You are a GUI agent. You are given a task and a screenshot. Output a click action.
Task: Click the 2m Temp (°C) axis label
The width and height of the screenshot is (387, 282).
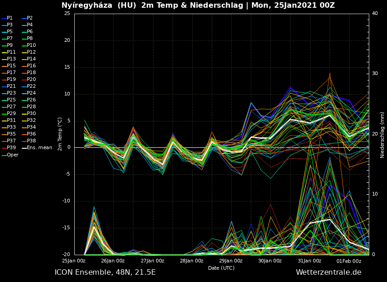tap(60, 134)
